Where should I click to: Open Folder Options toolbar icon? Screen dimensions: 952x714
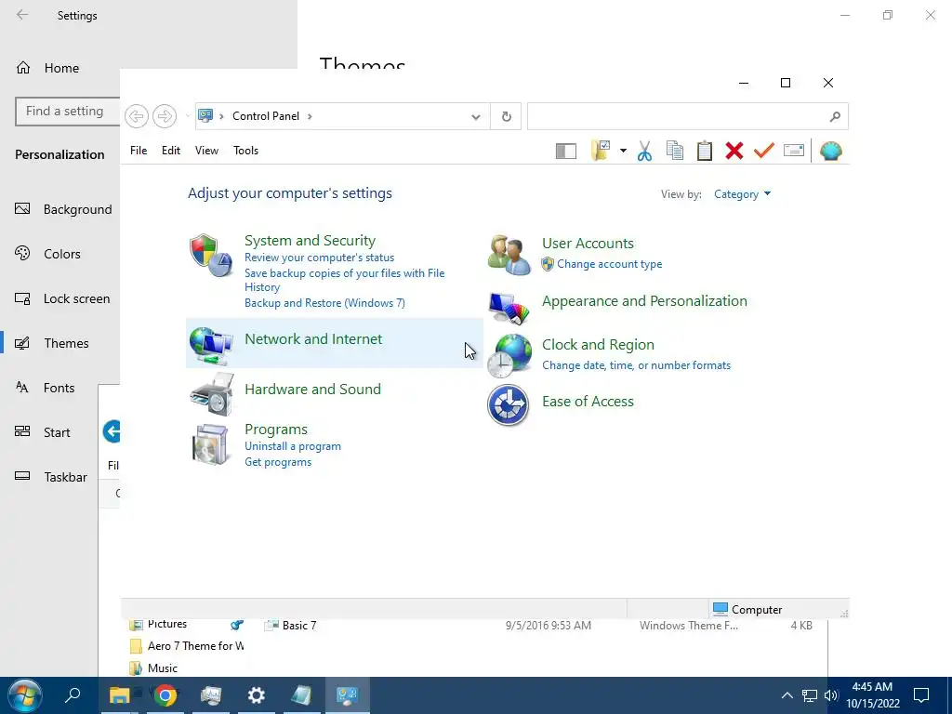point(600,150)
